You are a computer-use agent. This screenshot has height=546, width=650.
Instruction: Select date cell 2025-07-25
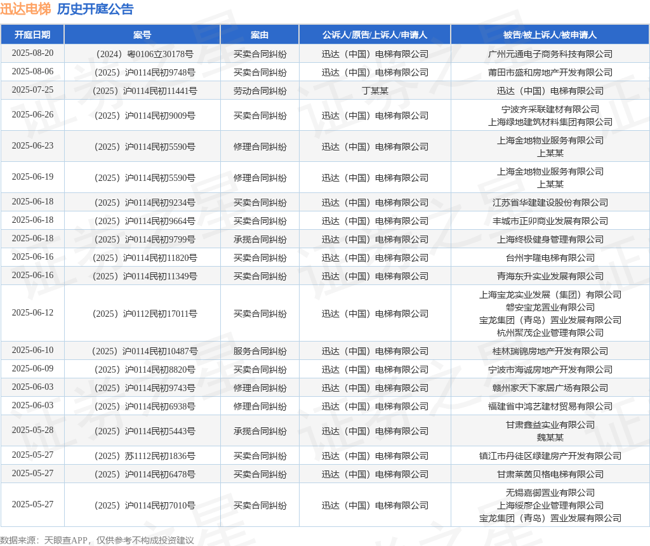click(x=32, y=90)
